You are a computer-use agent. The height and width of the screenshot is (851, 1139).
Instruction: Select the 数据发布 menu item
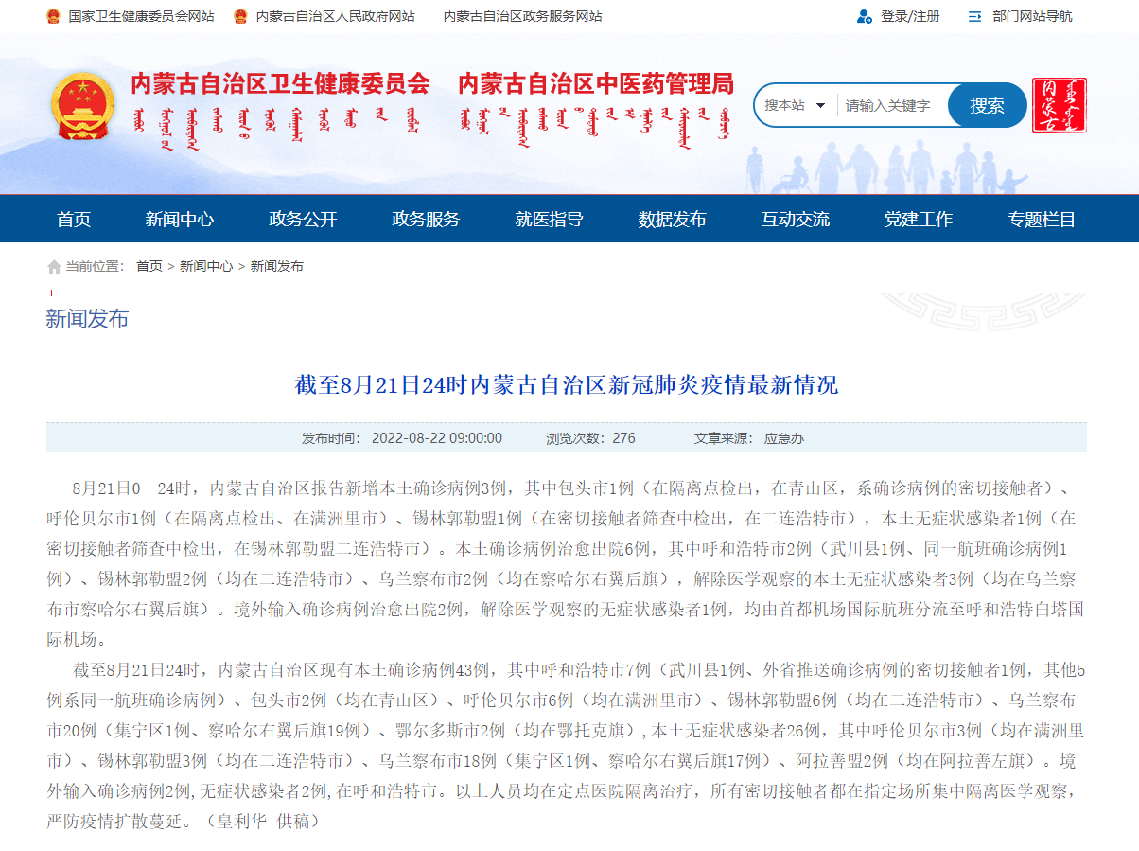coord(673,219)
